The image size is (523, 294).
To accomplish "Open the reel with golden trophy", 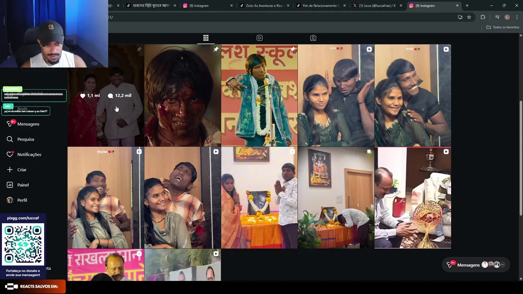I will click(x=413, y=198).
